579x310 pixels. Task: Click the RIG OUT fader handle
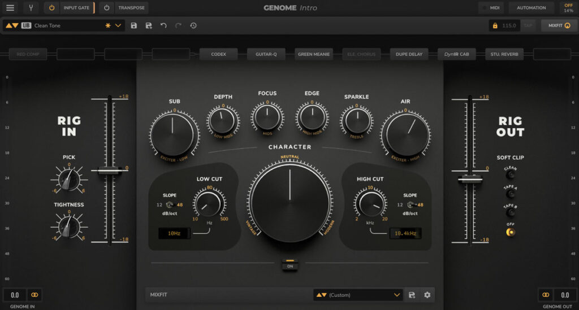tap(470, 180)
